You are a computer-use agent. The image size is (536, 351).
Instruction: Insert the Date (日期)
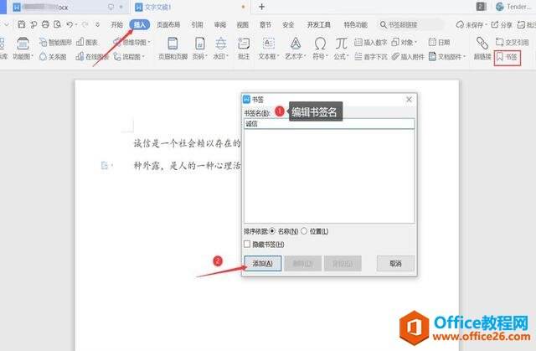point(439,43)
